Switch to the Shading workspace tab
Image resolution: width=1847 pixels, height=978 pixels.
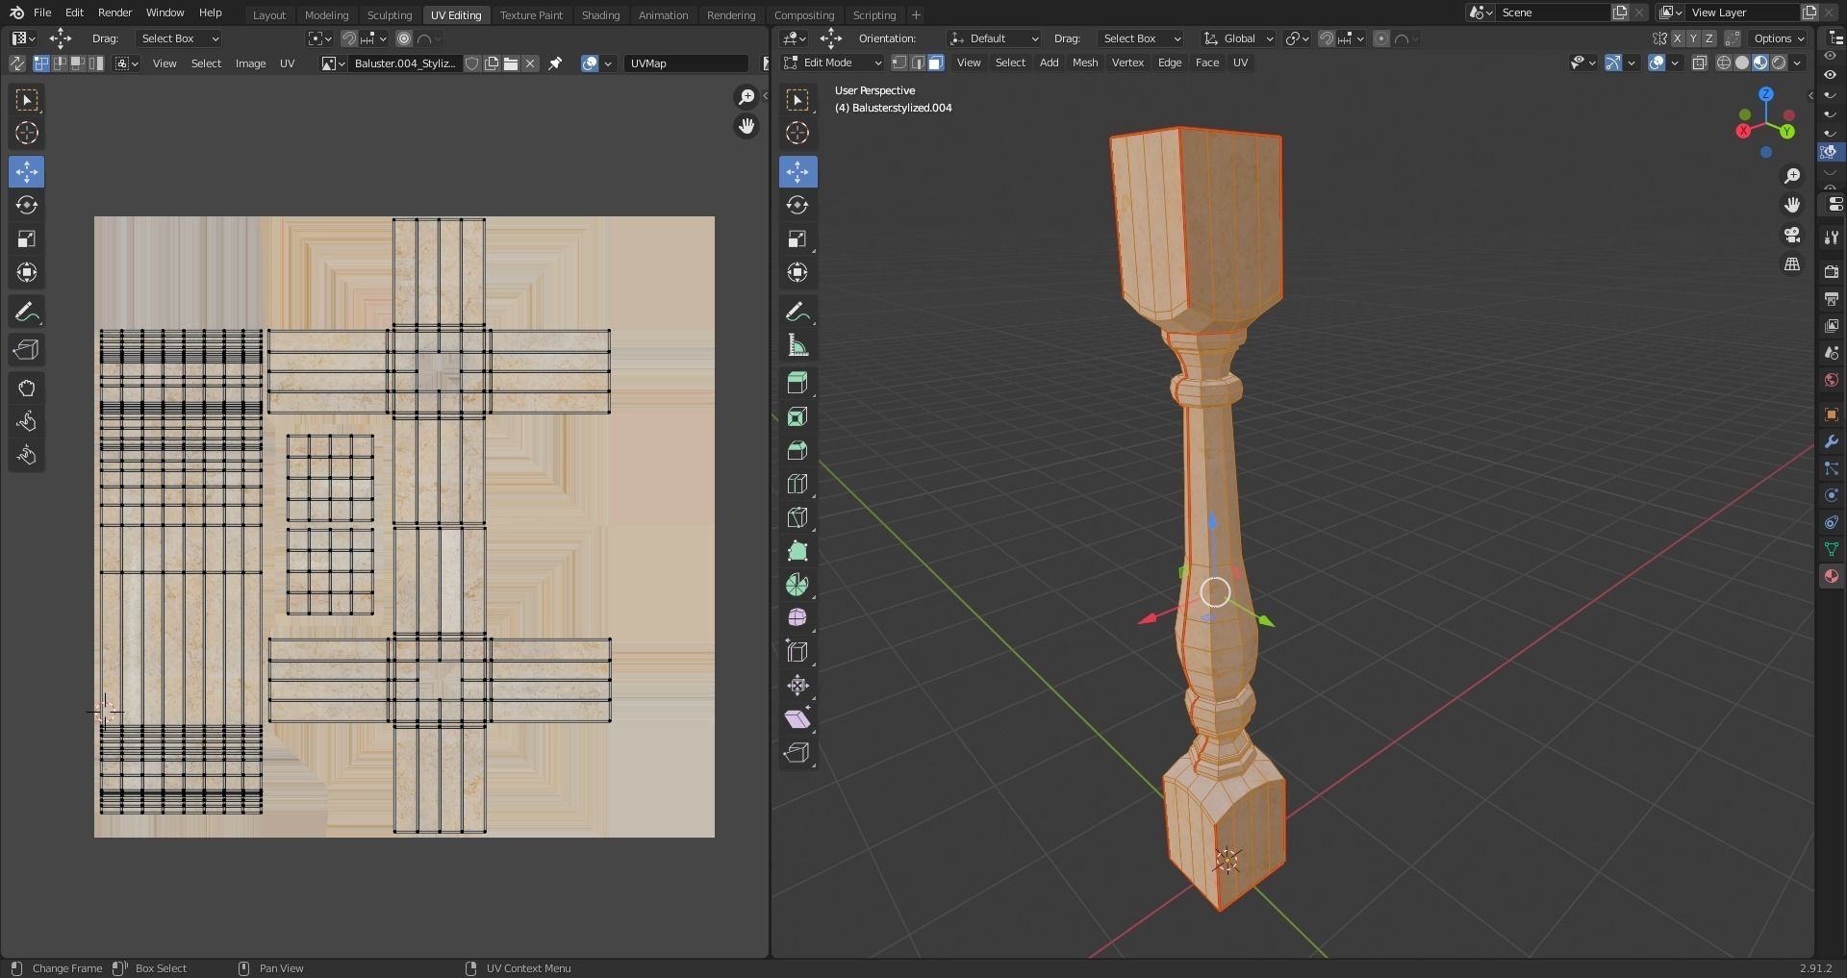click(x=600, y=14)
